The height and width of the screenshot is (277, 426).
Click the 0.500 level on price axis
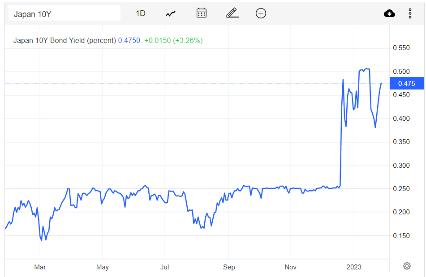(401, 71)
